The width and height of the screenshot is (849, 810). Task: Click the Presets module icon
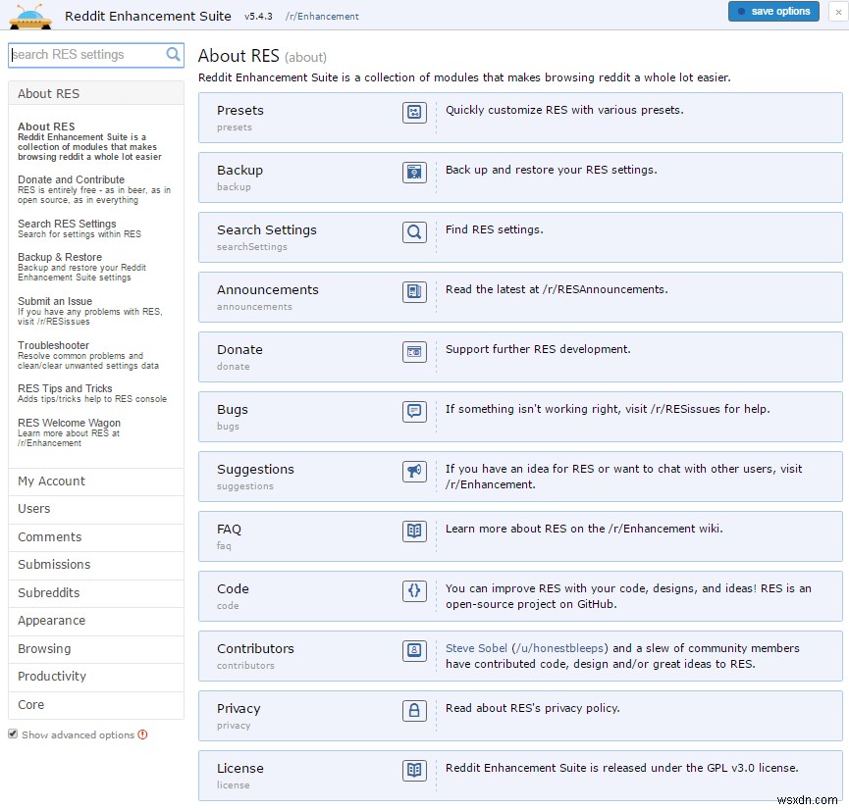pyautogui.click(x=414, y=113)
